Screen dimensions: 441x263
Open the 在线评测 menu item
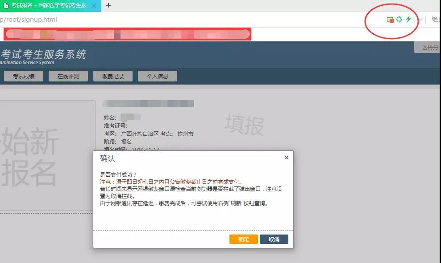(68, 76)
